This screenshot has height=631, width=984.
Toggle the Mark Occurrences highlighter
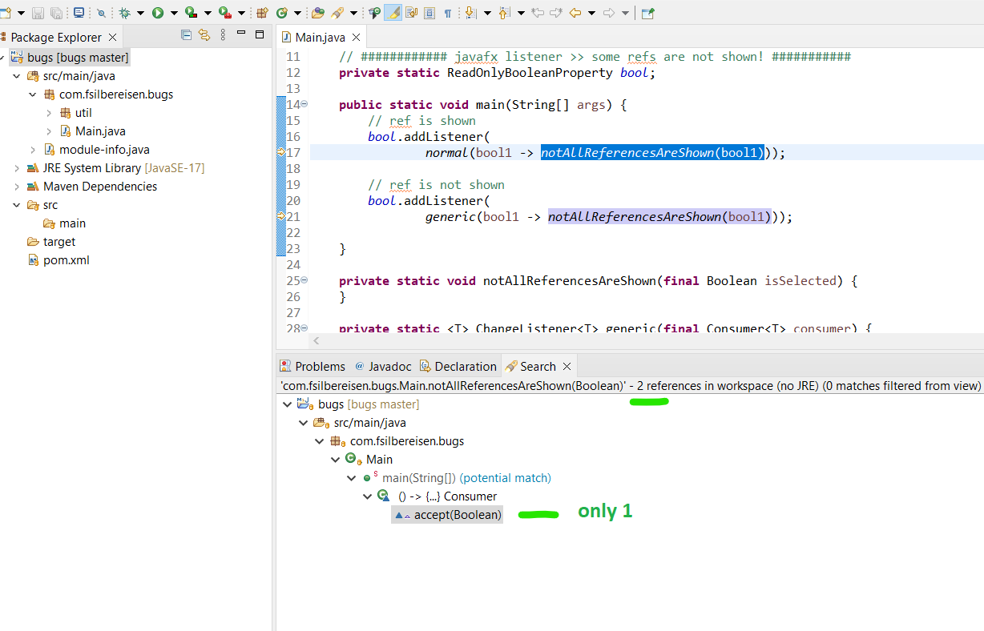tap(393, 12)
